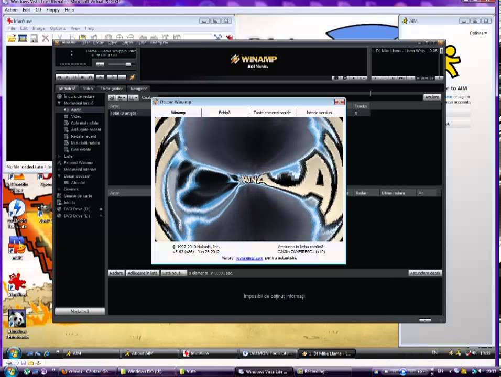Click the mIRC desktop icon
The height and width of the screenshot is (377, 501).
point(17,248)
